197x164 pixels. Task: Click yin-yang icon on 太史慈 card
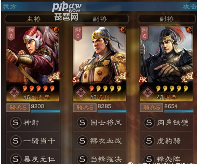point(56,30)
